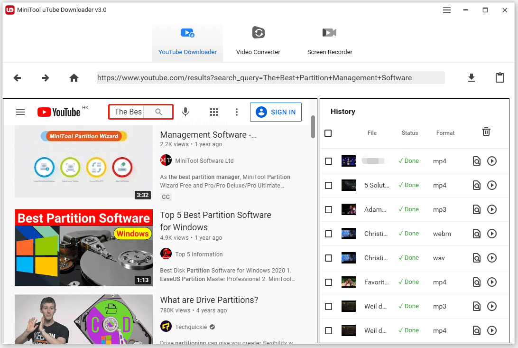Check the Christi... webm row checkbox
The image size is (518, 348).
328,234
